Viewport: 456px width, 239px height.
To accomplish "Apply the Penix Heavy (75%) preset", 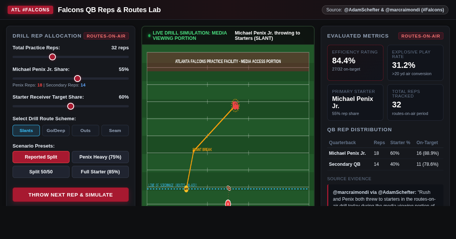I will (100, 157).
